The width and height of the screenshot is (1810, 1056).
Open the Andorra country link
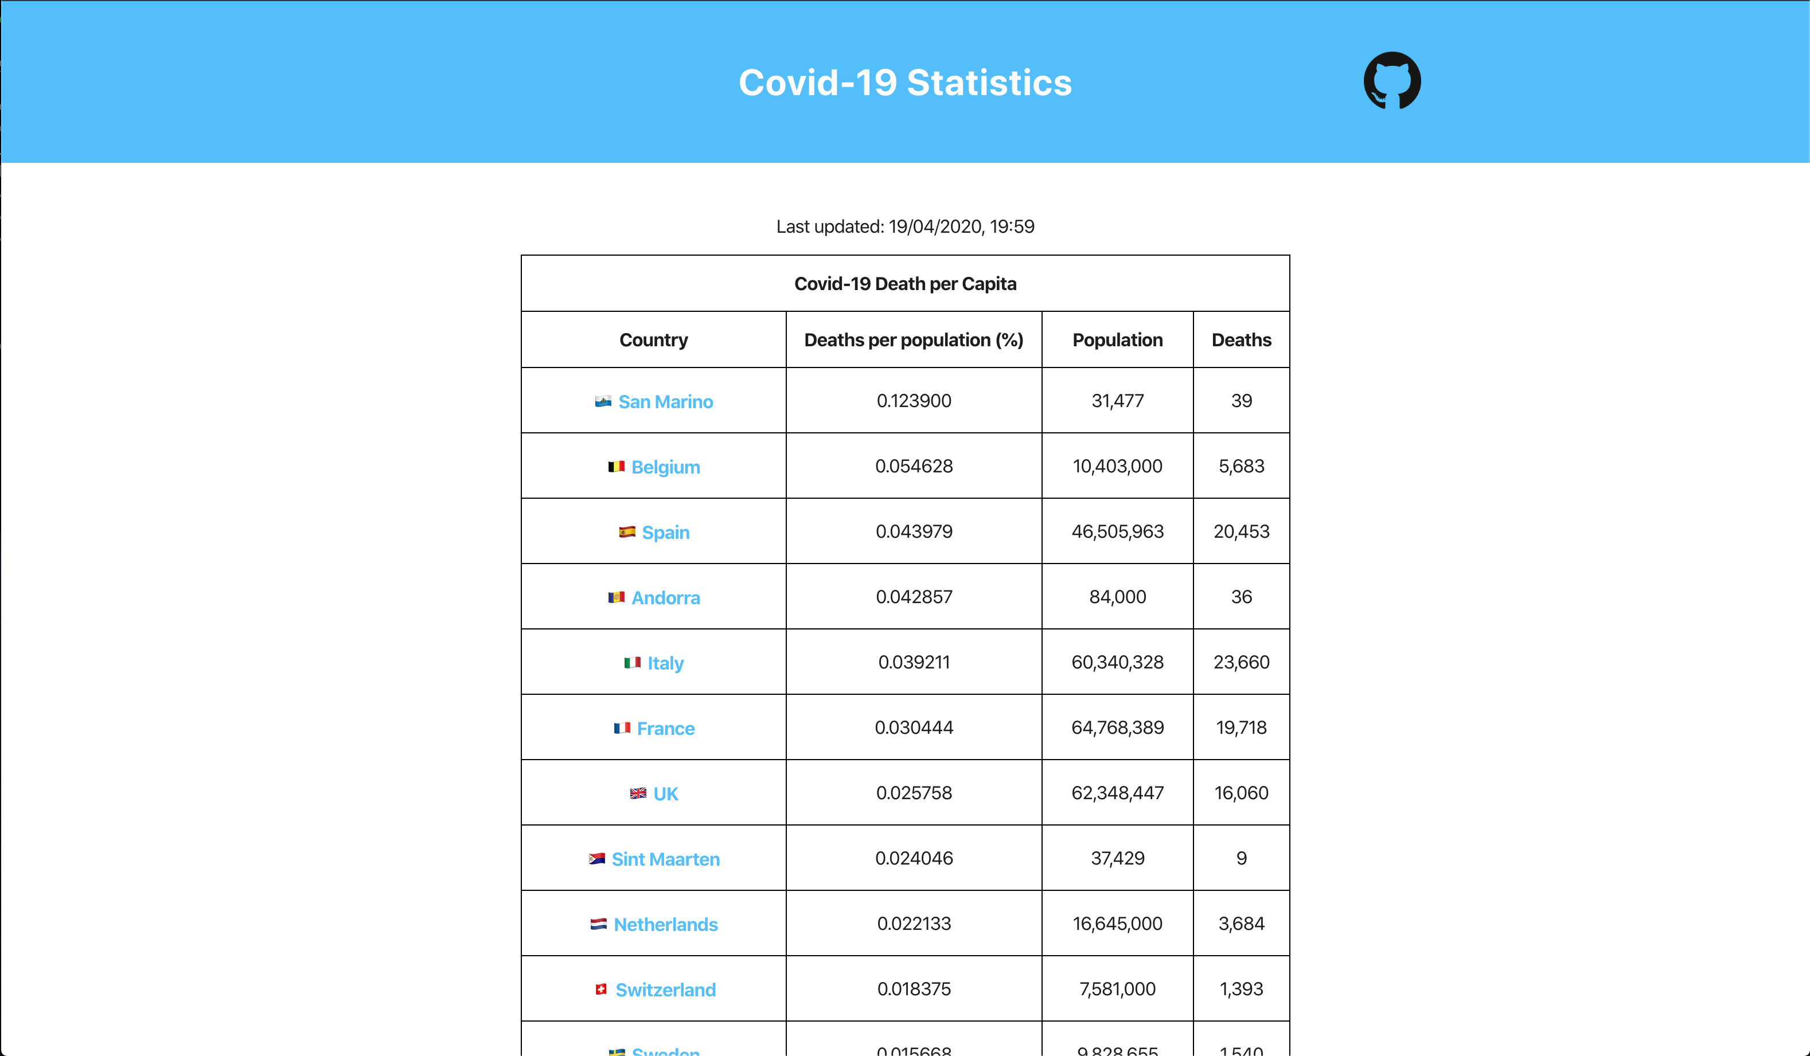(666, 597)
